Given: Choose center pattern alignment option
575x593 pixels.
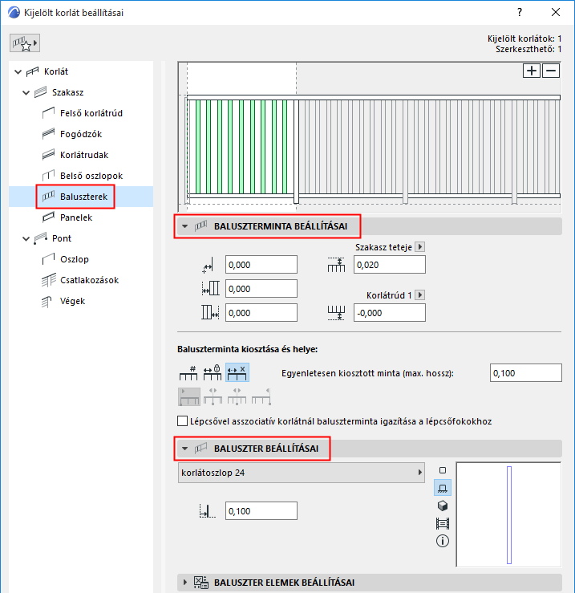Looking at the screenshot, I should pyautogui.click(x=213, y=396).
